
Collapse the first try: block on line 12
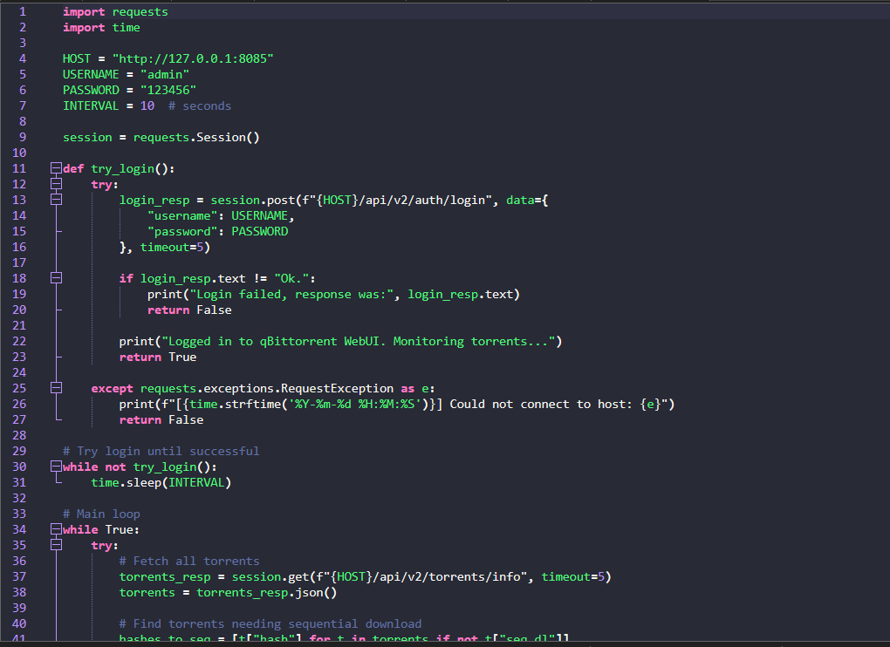pyautogui.click(x=56, y=184)
